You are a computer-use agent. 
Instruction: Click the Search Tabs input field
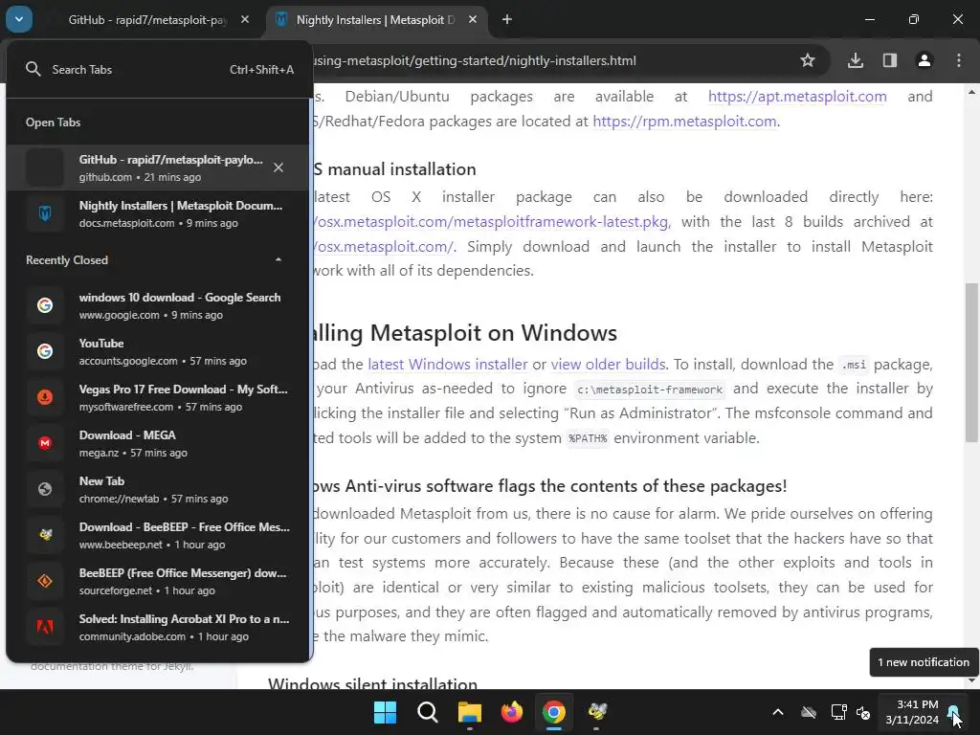[160, 69]
